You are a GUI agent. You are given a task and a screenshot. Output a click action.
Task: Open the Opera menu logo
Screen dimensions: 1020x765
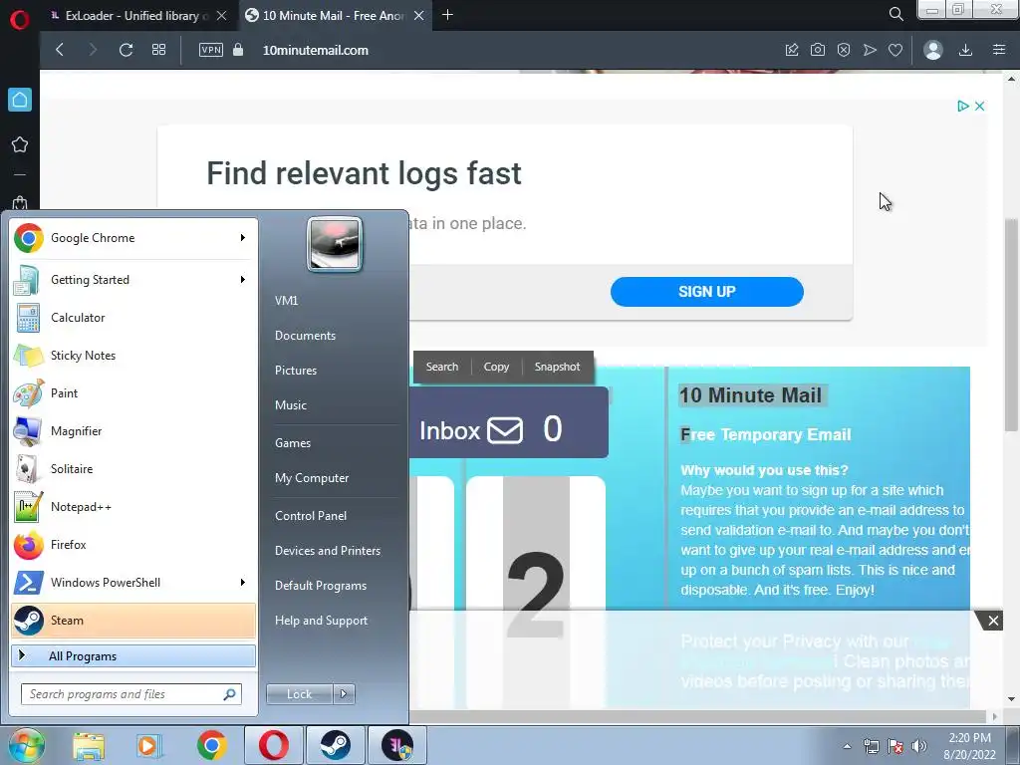[x=20, y=20]
